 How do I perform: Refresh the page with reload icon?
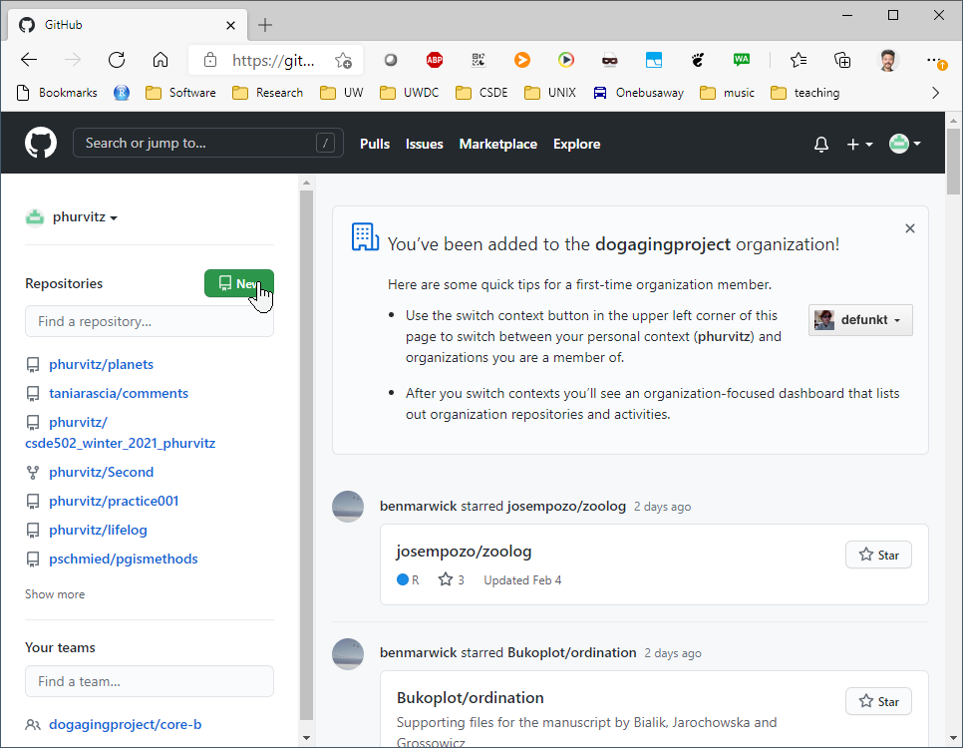pos(117,60)
